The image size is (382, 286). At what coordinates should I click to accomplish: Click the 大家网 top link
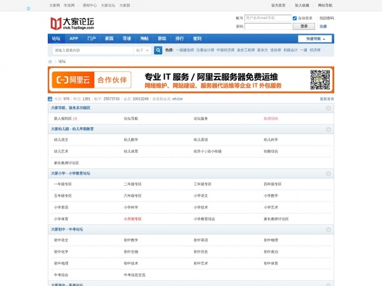[x=55, y=5]
